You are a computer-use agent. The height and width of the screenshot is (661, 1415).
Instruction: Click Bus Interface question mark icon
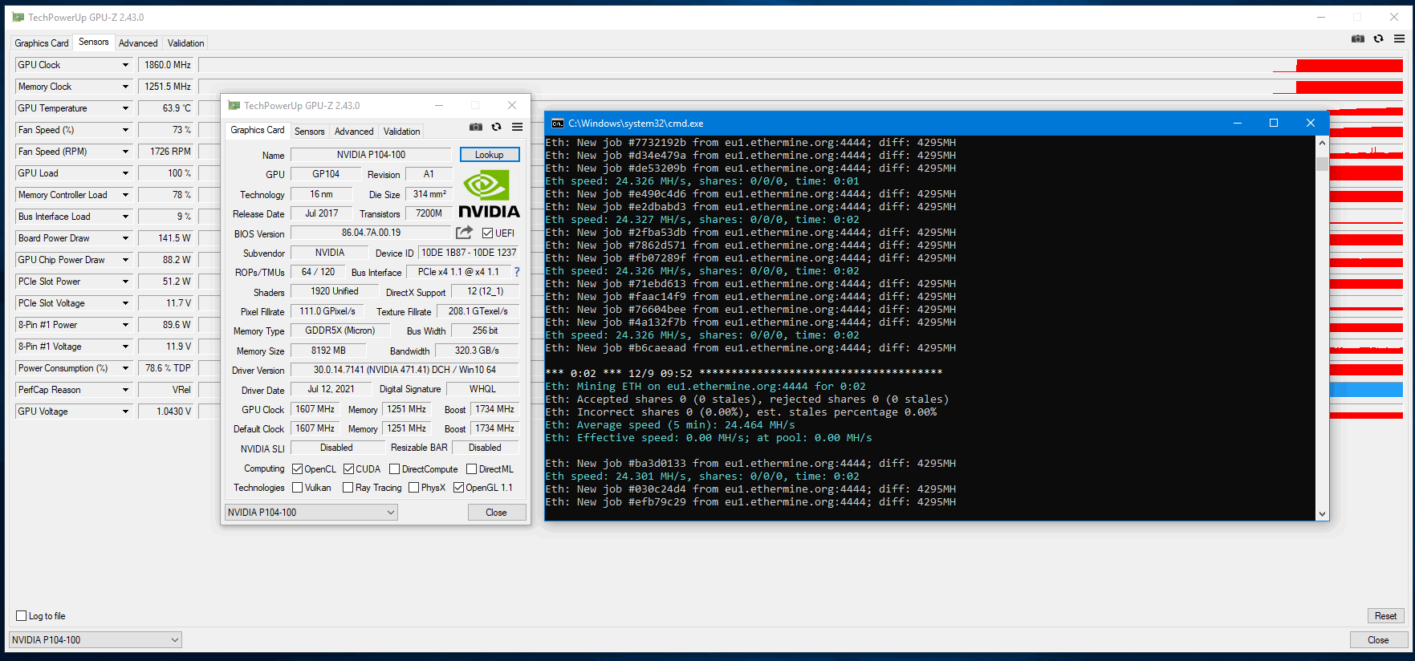coord(517,272)
